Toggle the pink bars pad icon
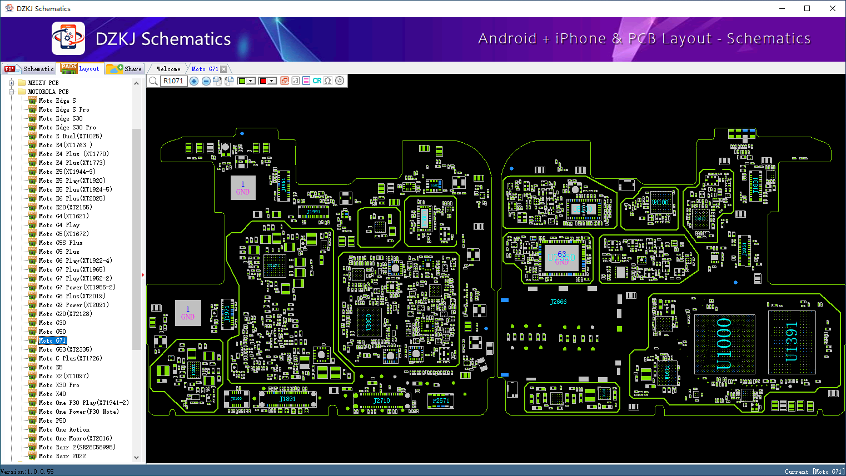 click(306, 81)
